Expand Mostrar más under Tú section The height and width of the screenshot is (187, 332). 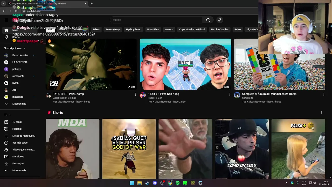[19, 170]
